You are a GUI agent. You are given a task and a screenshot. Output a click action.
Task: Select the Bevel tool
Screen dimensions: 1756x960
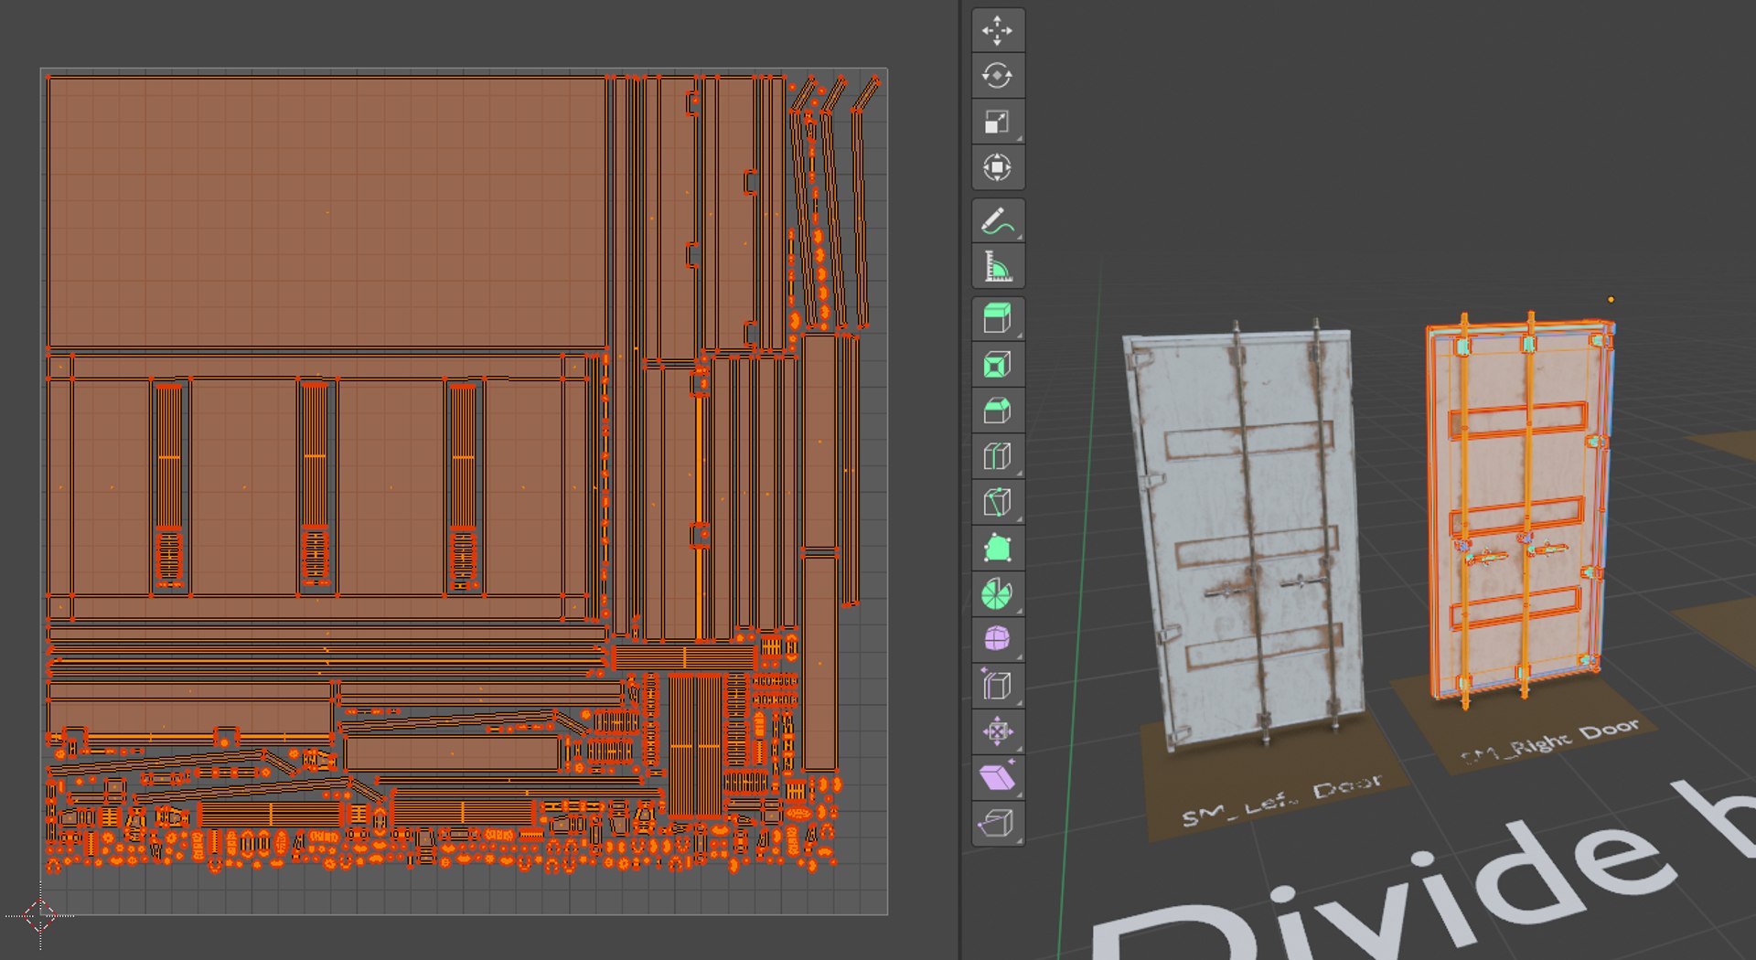click(997, 411)
